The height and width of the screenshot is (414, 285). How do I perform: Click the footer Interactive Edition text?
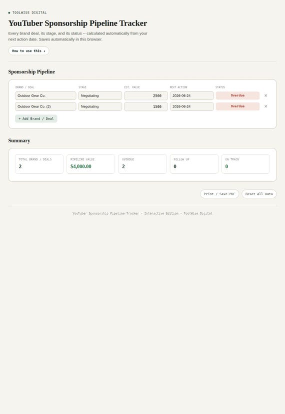[161, 213]
